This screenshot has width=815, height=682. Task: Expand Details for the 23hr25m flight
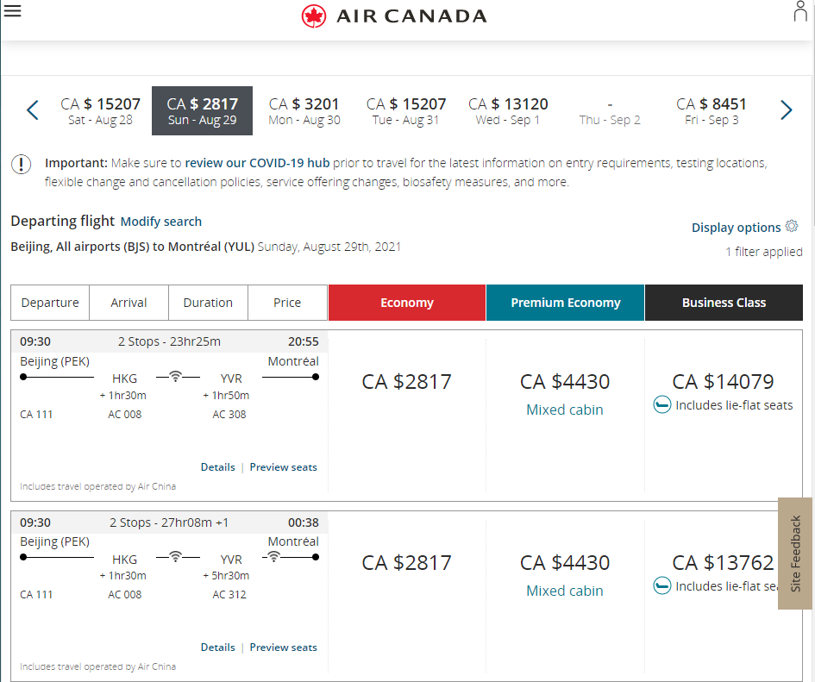217,467
